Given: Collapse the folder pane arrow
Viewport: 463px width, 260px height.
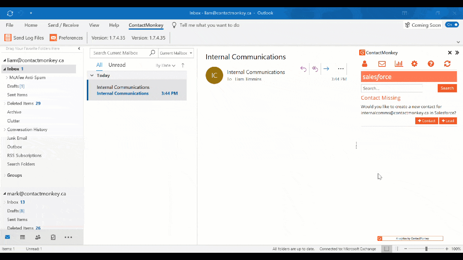Looking at the screenshot, I should click(79, 48).
